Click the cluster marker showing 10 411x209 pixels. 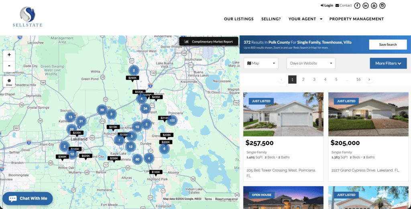137,127
